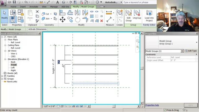Choose Mirror - Pick Axis tool
Viewport: 199px width, 112px height.
(x=77, y=13)
